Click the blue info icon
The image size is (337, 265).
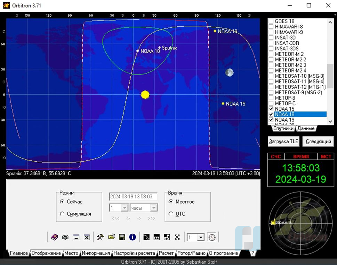pos(133,237)
